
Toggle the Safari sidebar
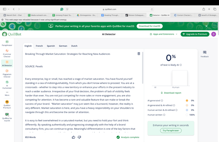click(5, 9)
